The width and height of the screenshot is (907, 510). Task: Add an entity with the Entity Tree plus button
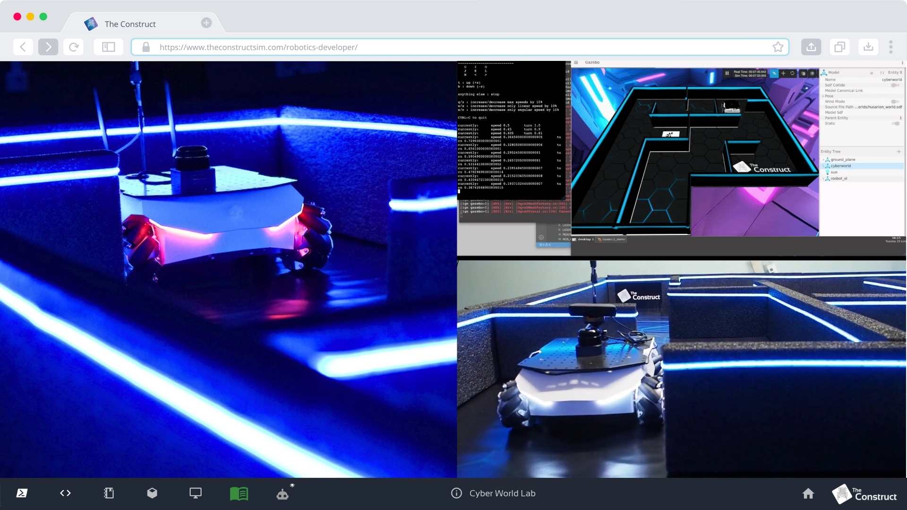(899, 151)
